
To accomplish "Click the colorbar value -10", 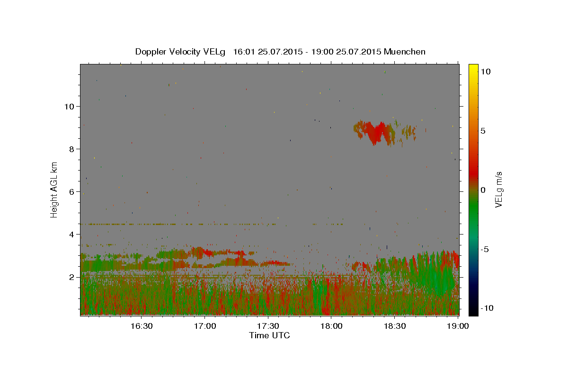I will (487, 308).
